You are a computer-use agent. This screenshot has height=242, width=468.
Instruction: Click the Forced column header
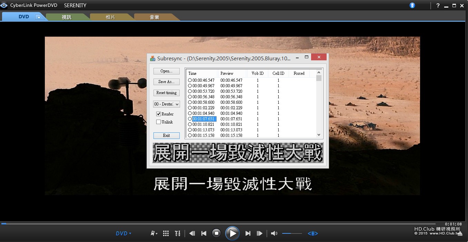coord(299,73)
